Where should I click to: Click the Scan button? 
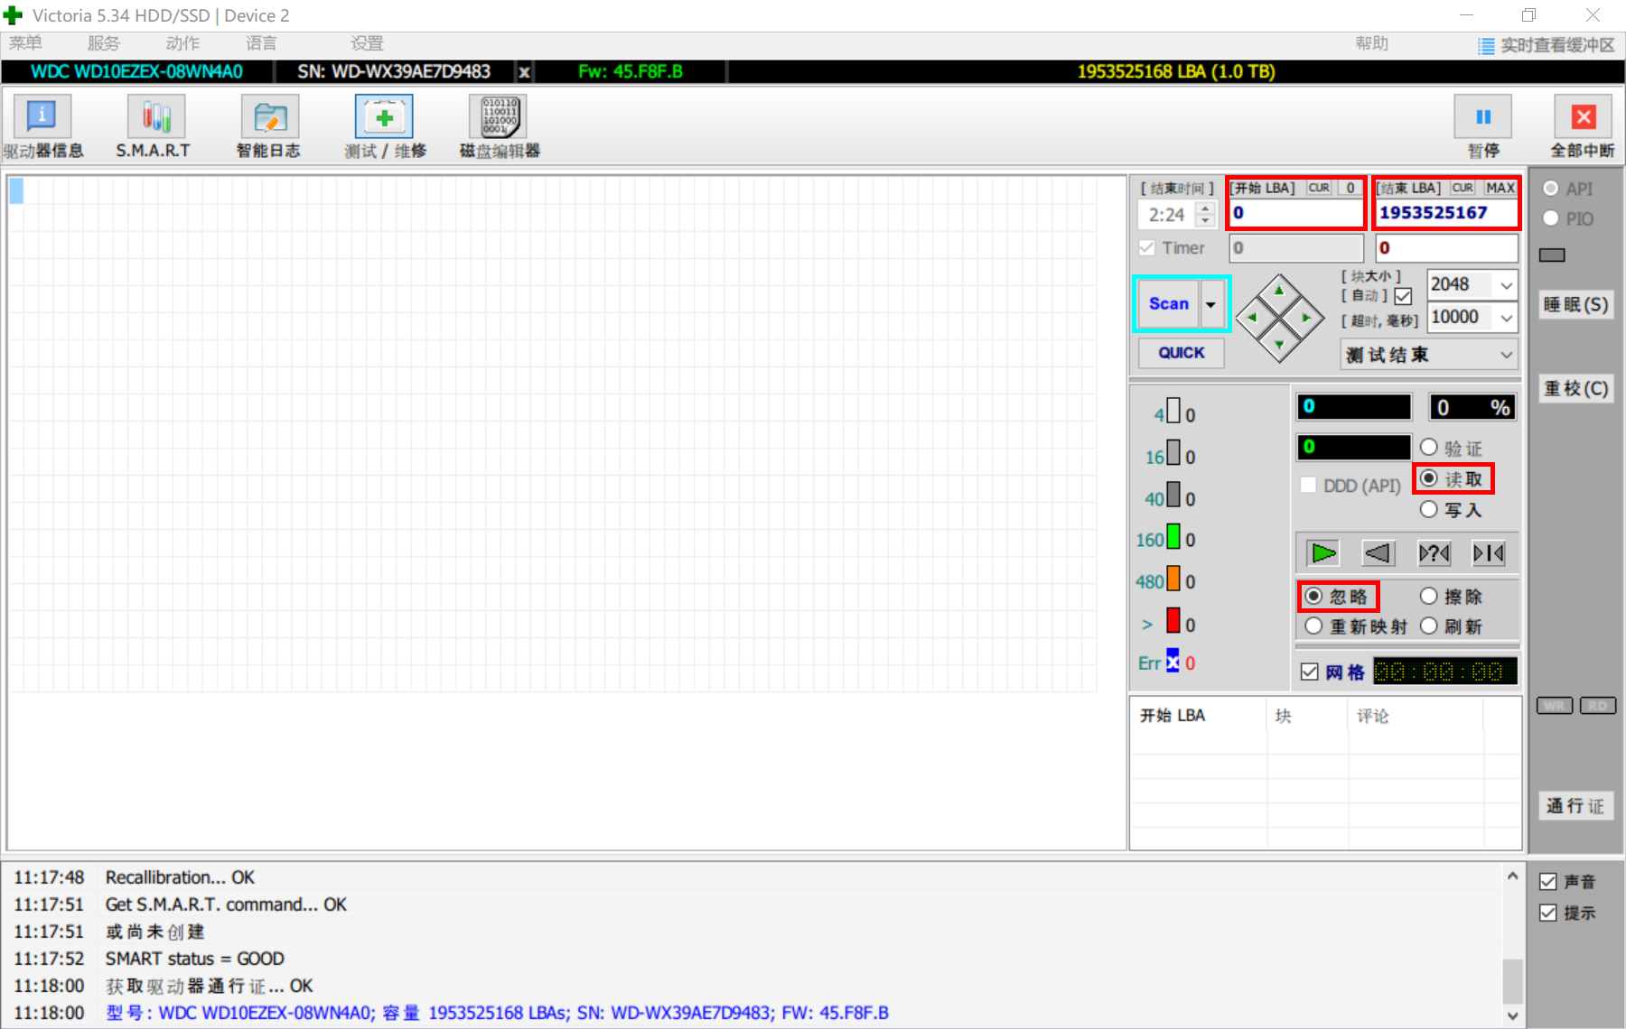point(1168,304)
